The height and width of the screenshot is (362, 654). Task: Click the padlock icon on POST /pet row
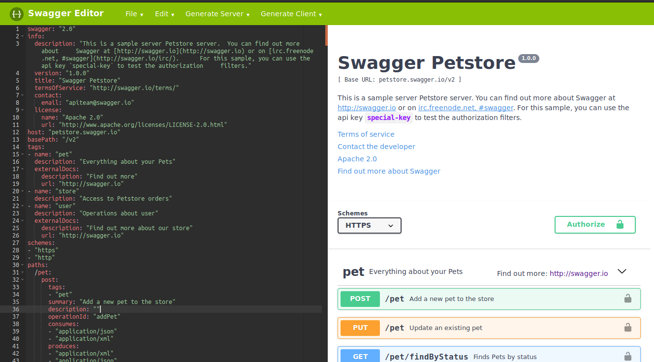click(627, 298)
